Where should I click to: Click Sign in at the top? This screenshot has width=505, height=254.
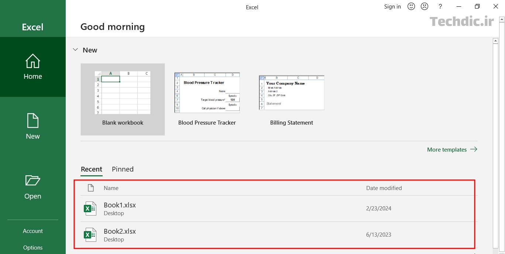(x=392, y=6)
